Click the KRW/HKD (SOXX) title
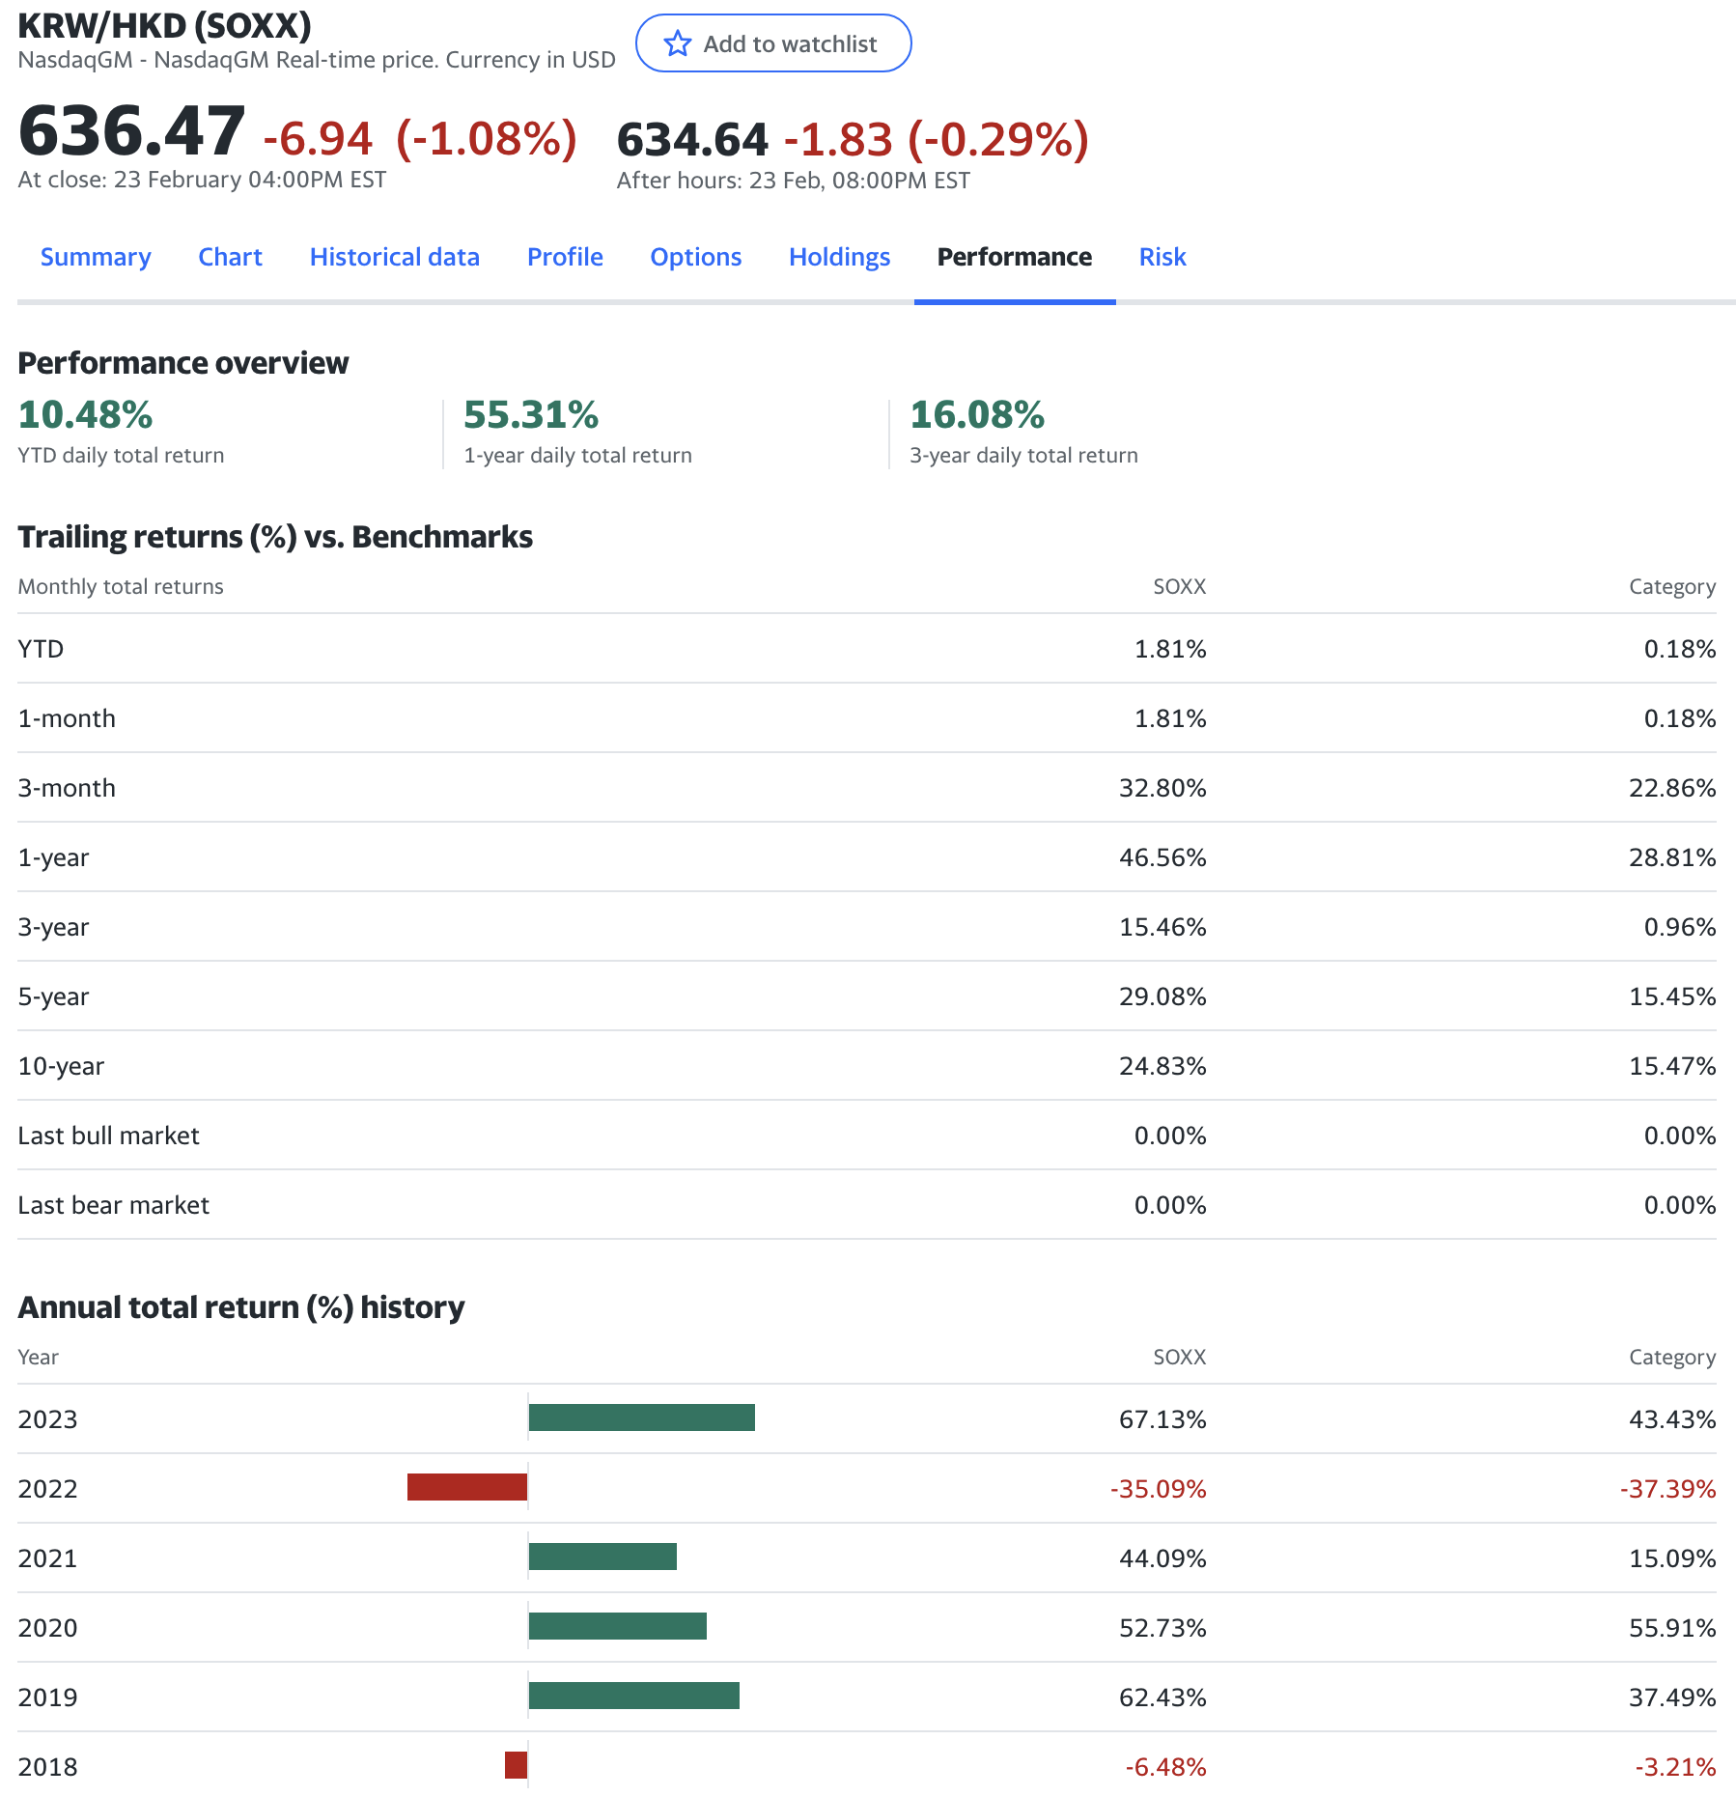This screenshot has width=1736, height=1796. pyautogui.click(x=165, y=25)
